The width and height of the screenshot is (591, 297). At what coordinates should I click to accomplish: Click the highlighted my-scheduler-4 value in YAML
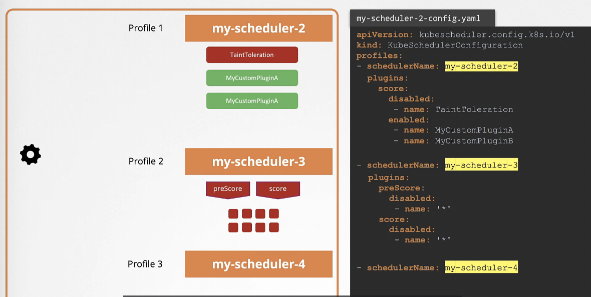(x=481, y=268)
